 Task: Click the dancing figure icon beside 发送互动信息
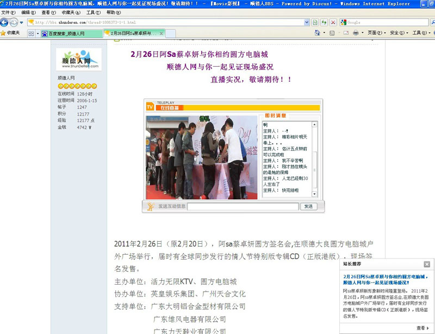(151, 206)
